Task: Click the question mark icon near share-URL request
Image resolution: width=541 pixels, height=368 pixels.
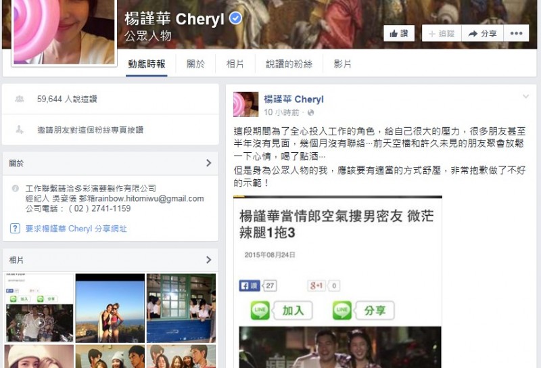Action: [x=15, y=229]
